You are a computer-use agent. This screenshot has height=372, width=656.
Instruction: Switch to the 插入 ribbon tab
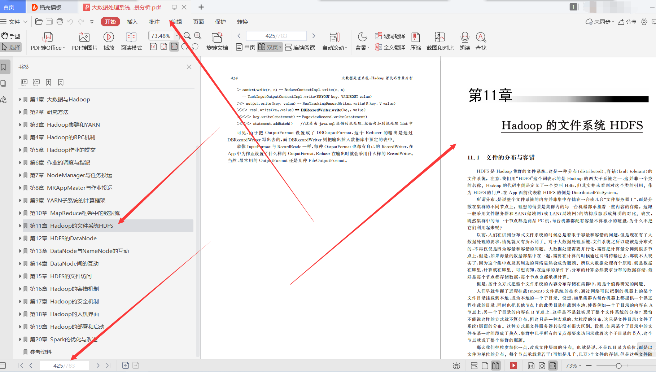tap(132, 22)
